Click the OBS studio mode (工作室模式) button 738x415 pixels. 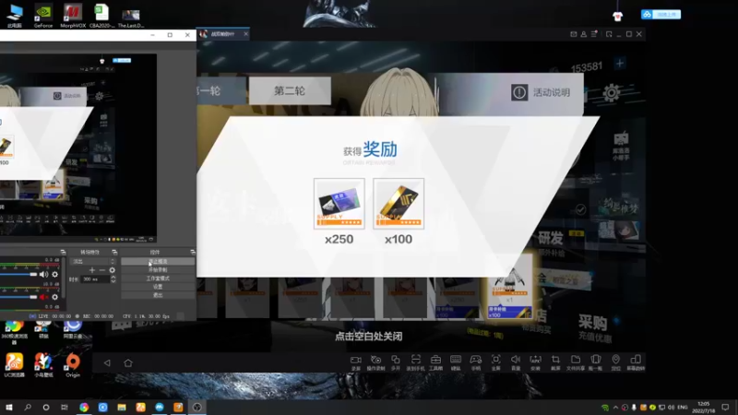[x=158, y=279]
